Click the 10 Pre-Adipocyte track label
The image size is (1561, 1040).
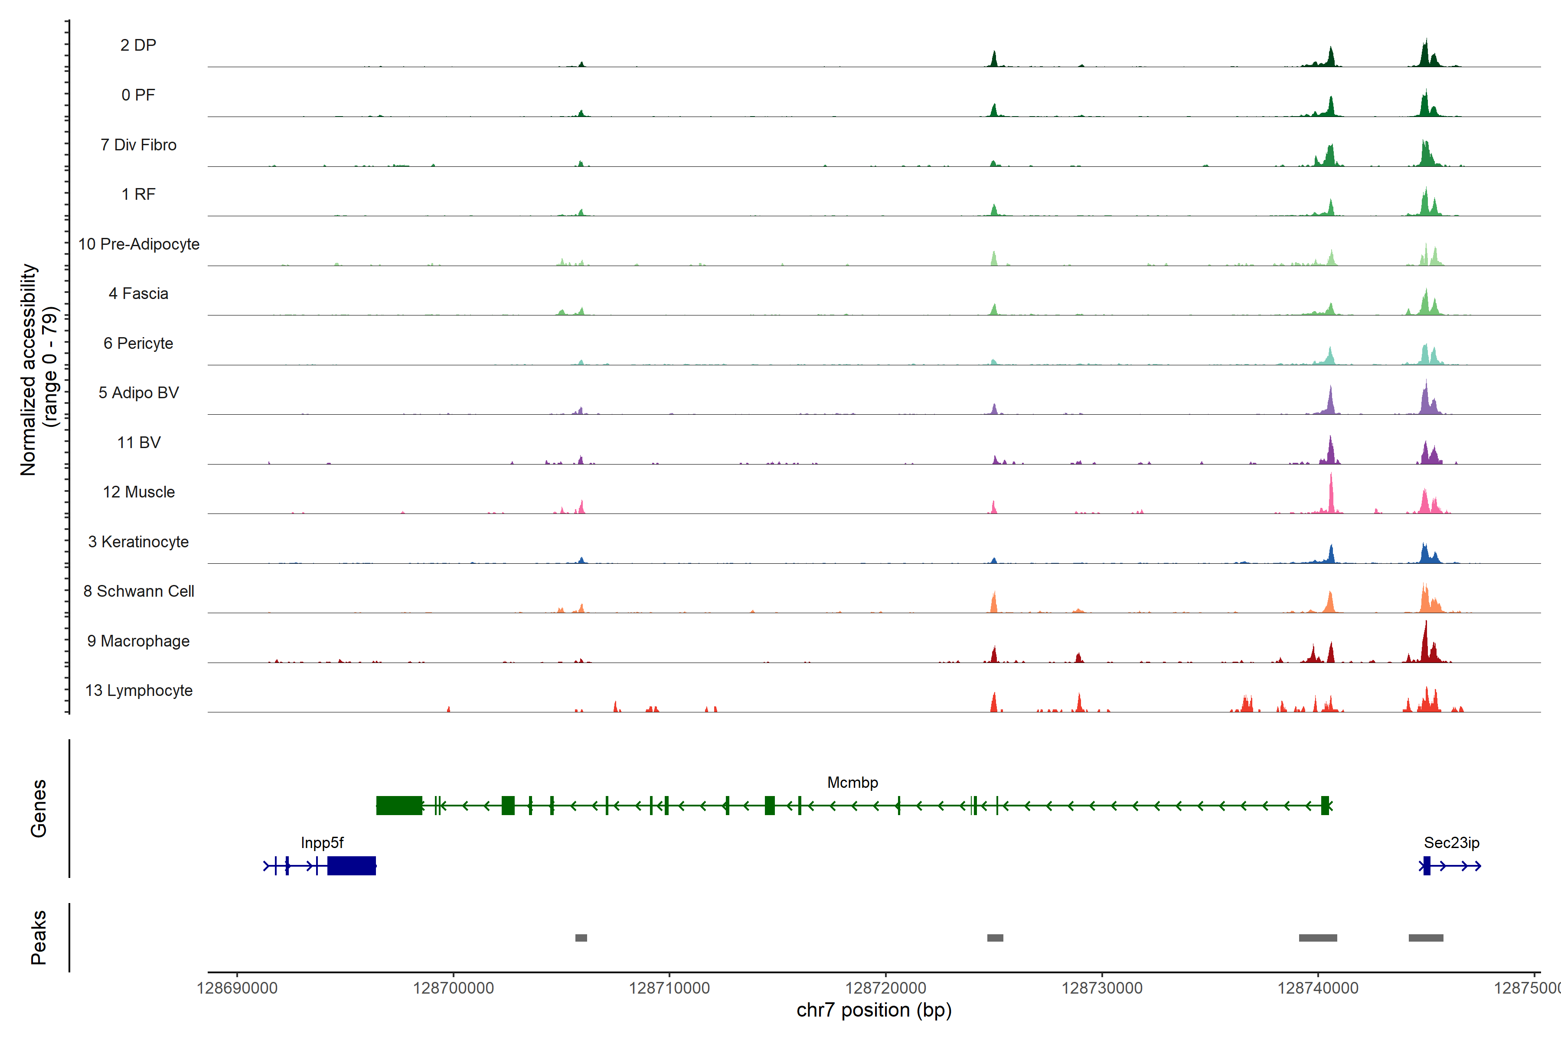point(139,244)
